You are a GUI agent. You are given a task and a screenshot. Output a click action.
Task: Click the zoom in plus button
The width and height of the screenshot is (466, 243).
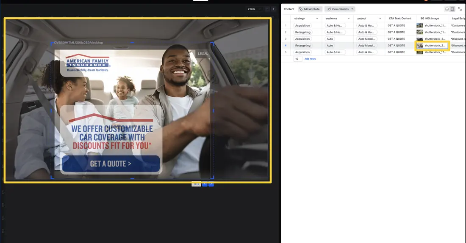pos(274,9)
